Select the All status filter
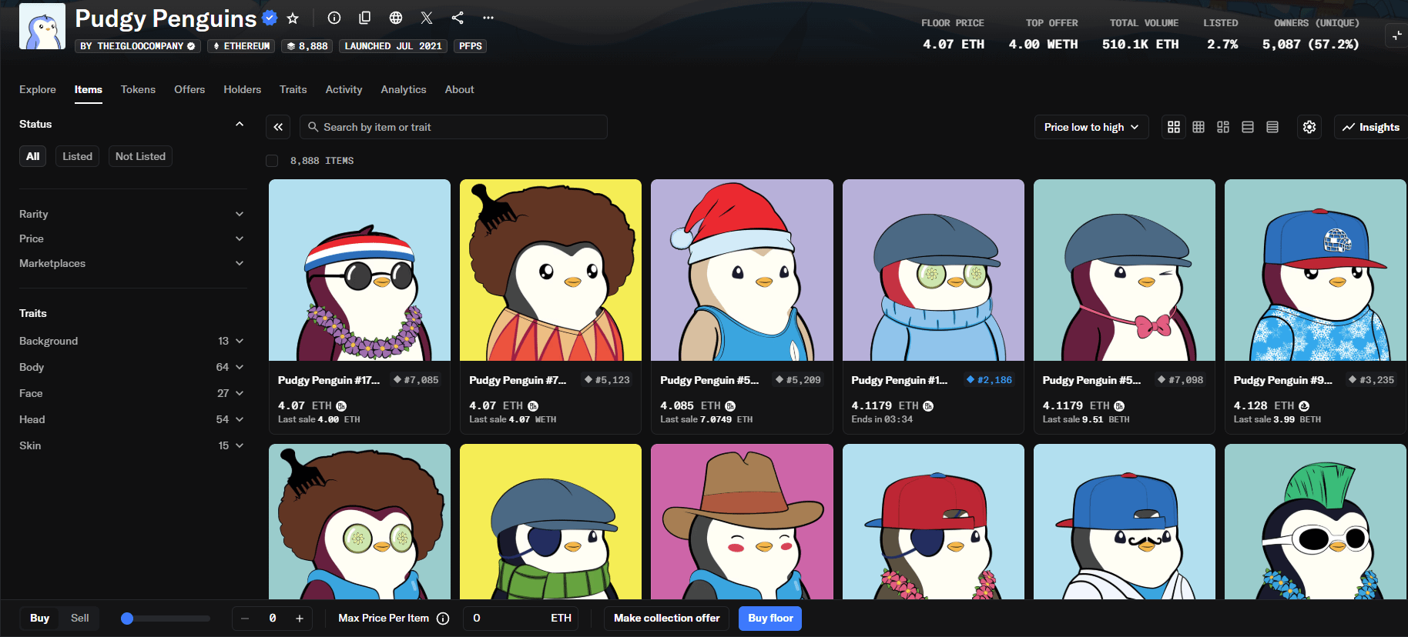1408x637 pixels. (33, 156)
